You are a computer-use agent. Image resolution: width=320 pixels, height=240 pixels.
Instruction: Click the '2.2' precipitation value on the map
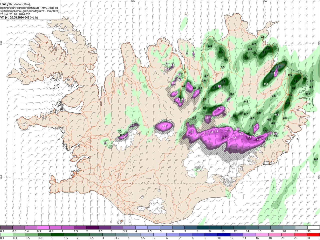pyautogui.click(x=223, y=81)
